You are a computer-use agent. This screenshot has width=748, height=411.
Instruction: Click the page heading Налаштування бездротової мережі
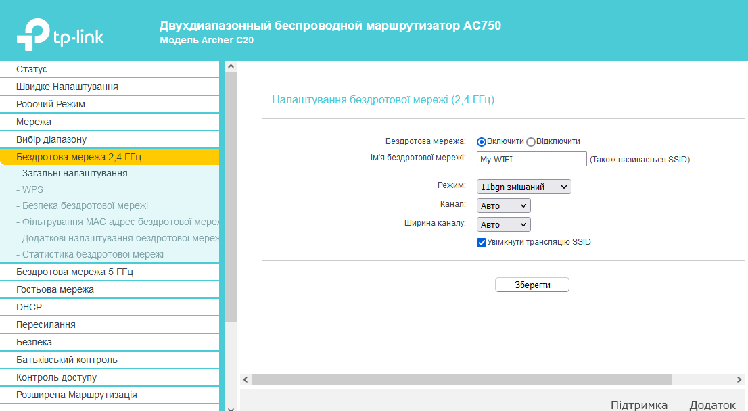coord(383,99)
